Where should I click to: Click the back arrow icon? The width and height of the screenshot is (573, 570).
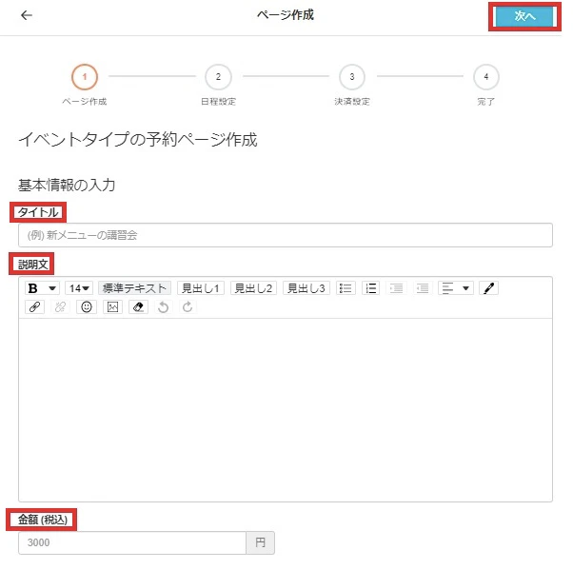(x=26, y=16)
